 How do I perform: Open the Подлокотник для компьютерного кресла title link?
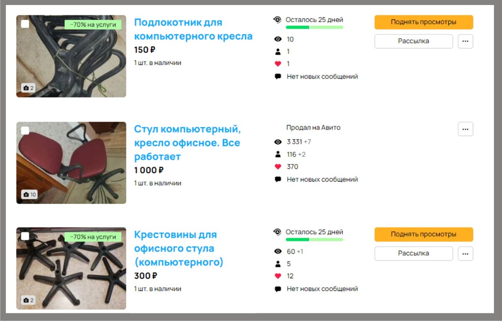click(x=193, y=29)
